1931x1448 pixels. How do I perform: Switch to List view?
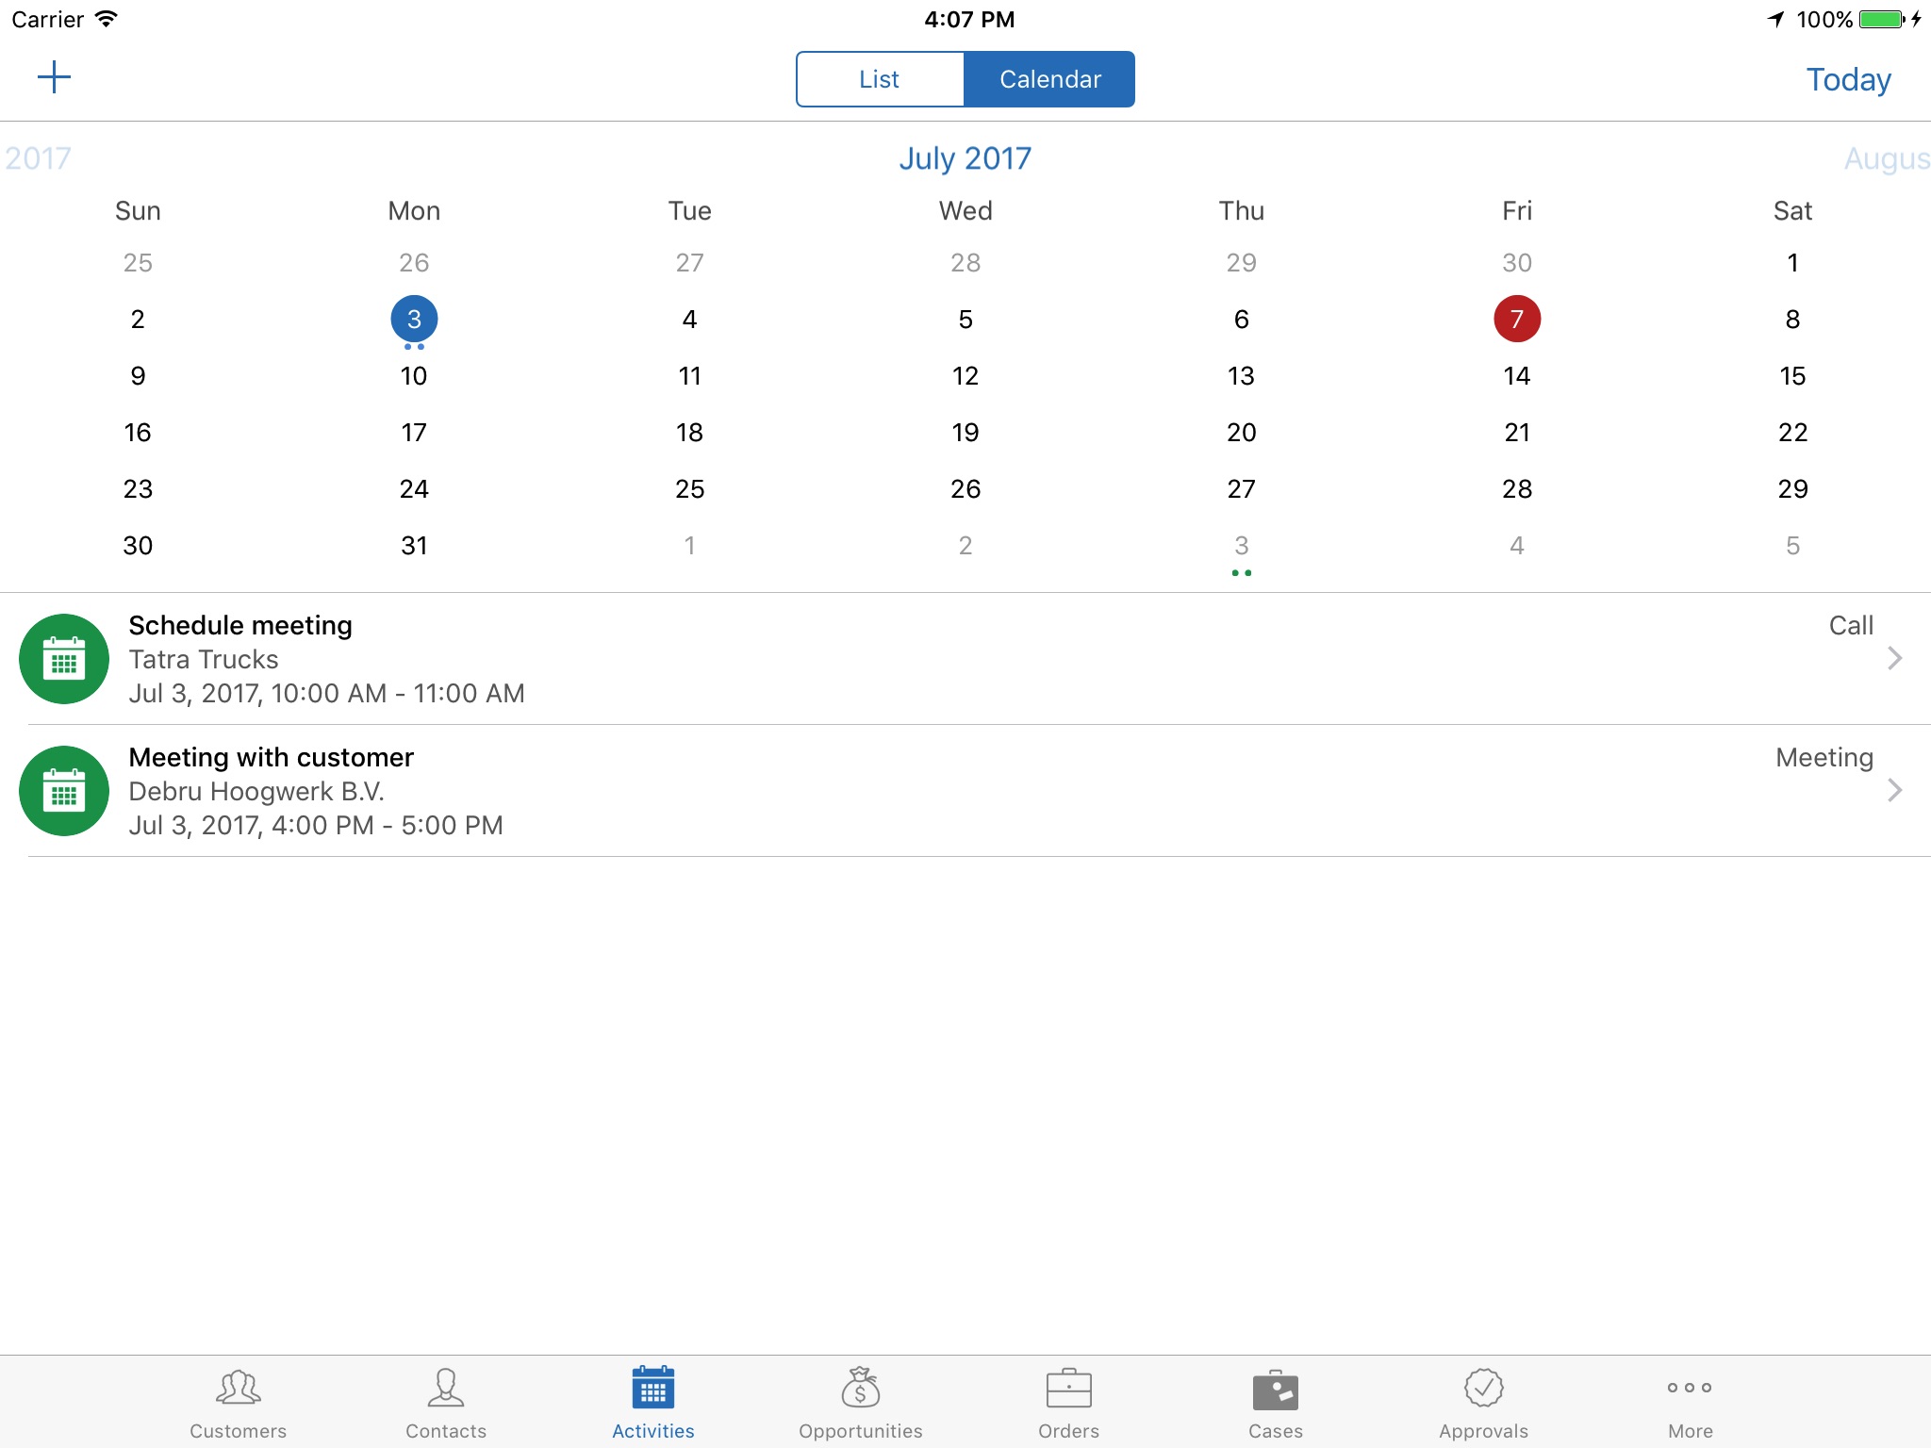pyautogui.click(x=880, y=79)
